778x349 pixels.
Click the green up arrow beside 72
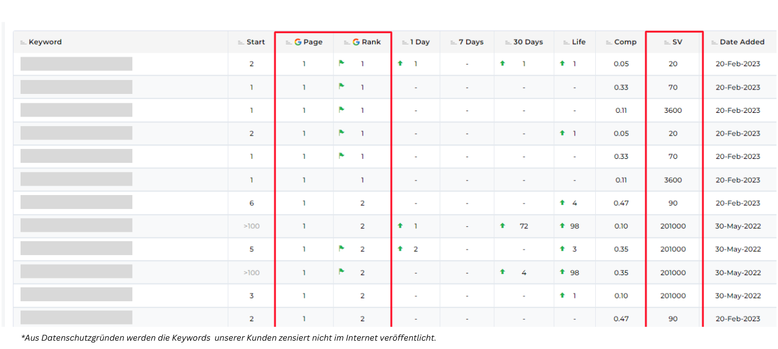503,226
